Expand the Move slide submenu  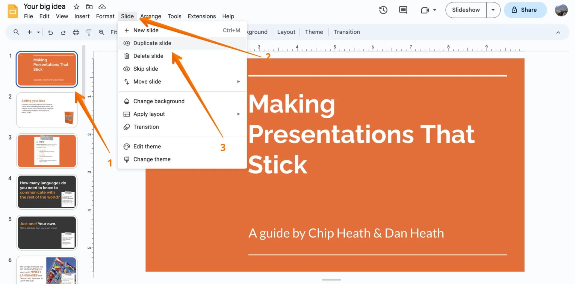click(x=238, y=81)
